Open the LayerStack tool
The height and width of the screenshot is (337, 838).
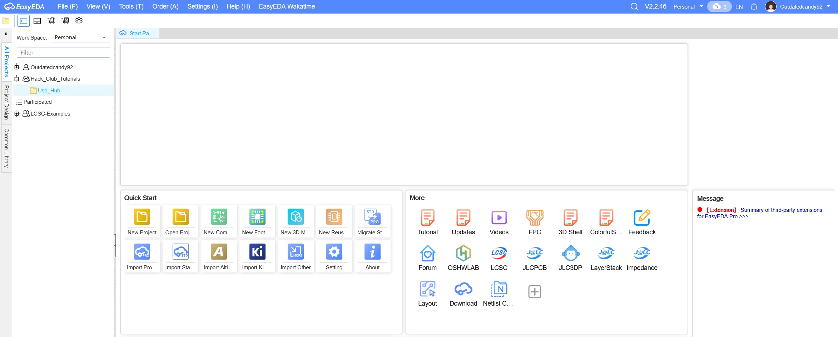click(606, 258)
